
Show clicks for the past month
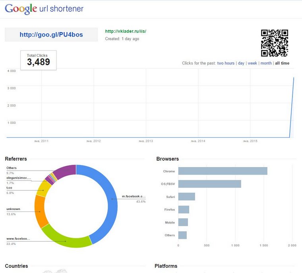click(x=266, y=63)
